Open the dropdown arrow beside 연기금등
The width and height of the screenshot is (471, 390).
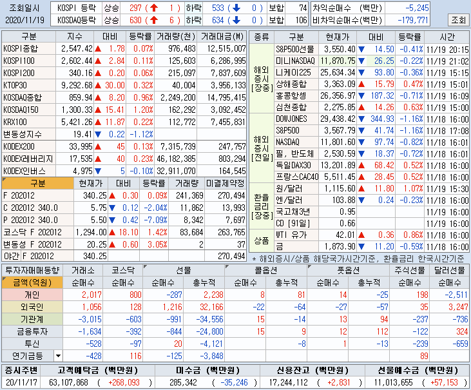tap(58, 356)
